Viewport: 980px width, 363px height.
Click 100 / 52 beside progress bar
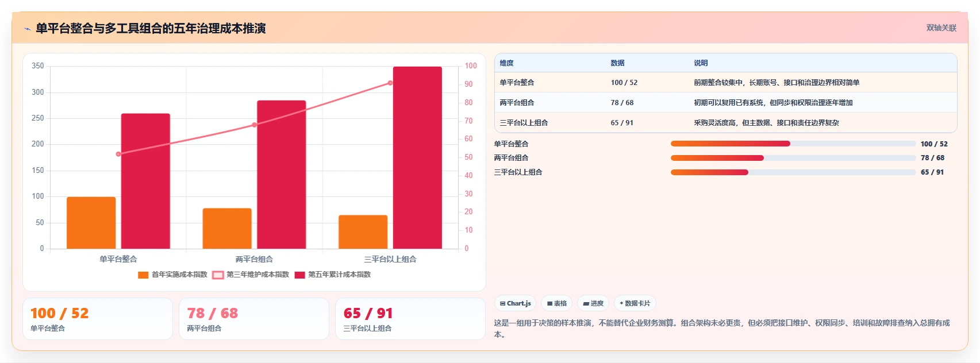(934, 144)
